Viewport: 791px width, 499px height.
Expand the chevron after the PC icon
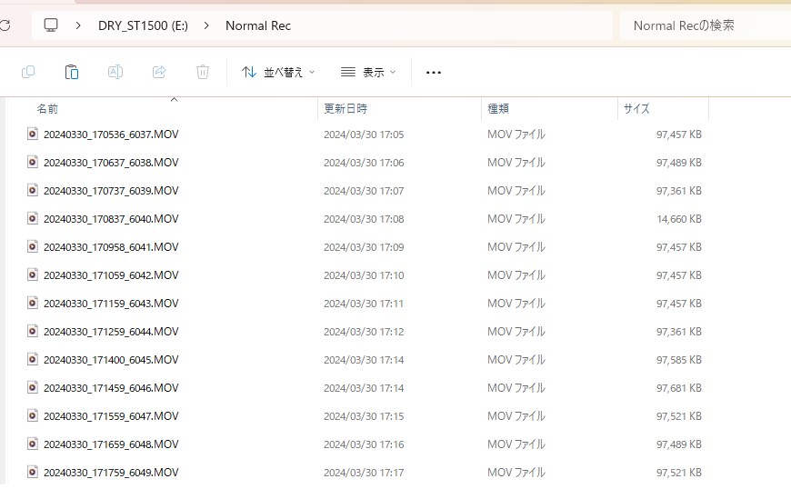(77, 25)
